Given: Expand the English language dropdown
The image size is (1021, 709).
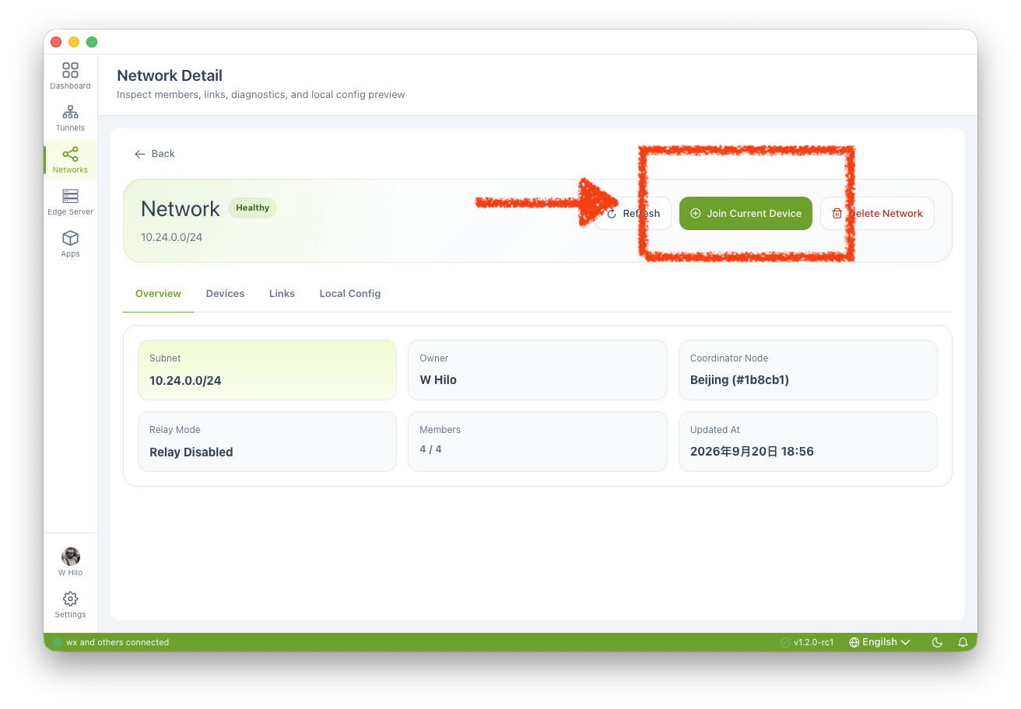Looking at the screenshot, I should tap(879, 642).
